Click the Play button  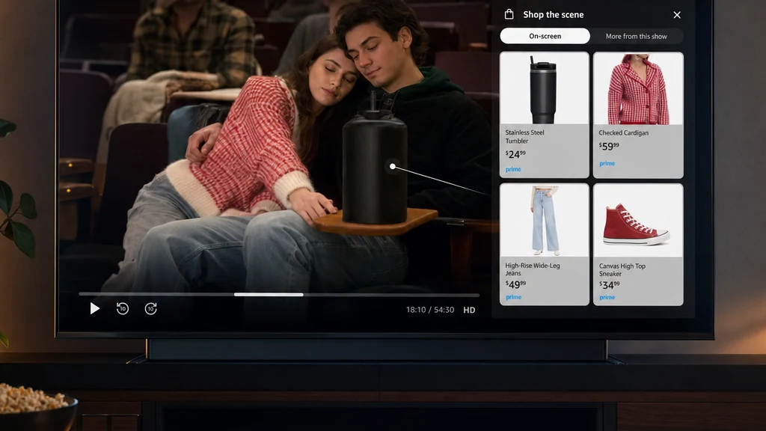pyautogui.click(x=95, y=308)
